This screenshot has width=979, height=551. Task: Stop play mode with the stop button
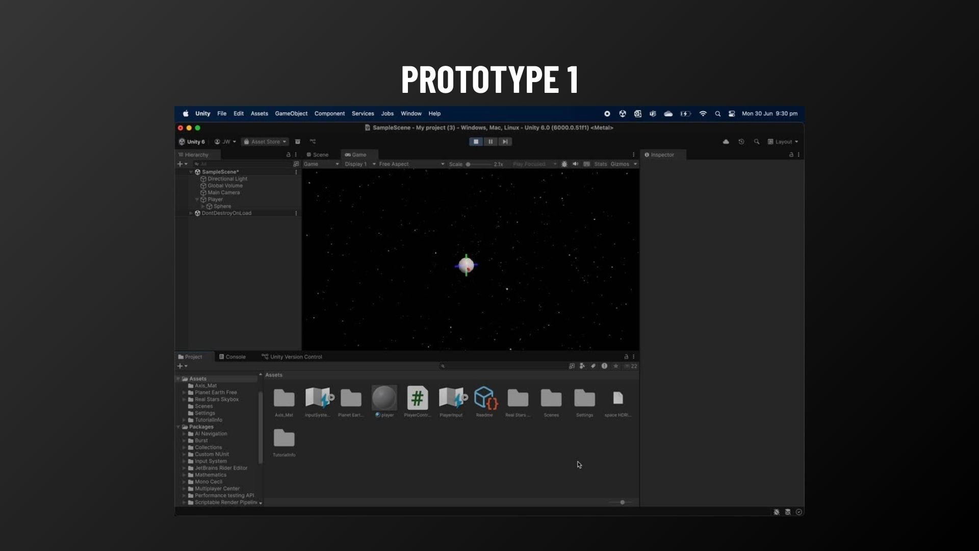click(476, 142)
